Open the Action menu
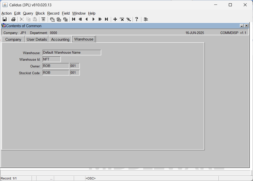 [x=7, y=13]
